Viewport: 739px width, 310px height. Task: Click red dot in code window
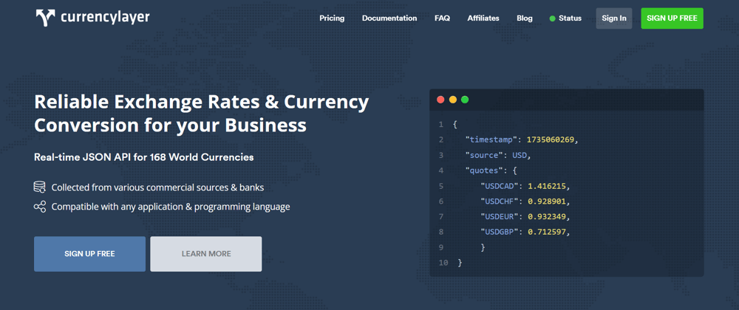pyautogui.click(x=440, y=100)
